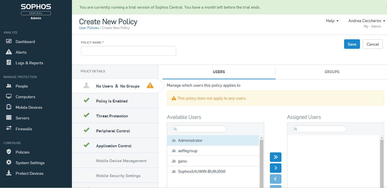Open Threat Protection policy section
The image size is (387, 188).
[115, 116]
